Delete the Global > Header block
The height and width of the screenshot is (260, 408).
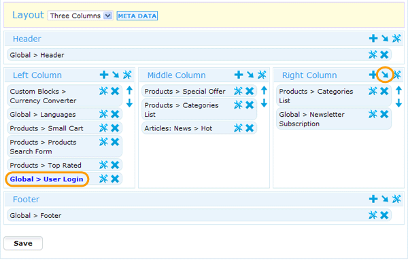point(384,55)
